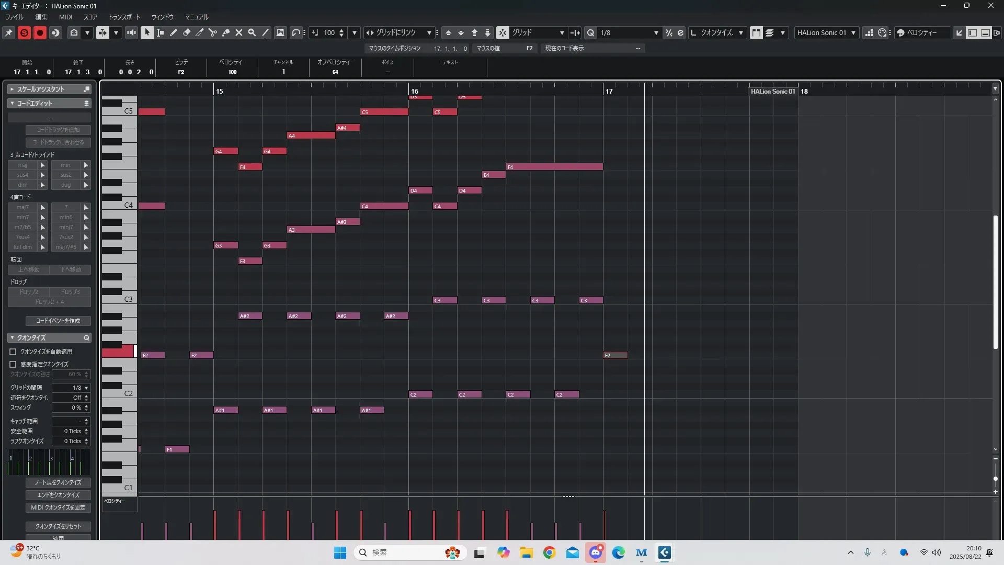The width and height of the screenshot is (1004, 565).
Task: Click the クオンタイズをリセット button
Action: [x=58, y=526]
